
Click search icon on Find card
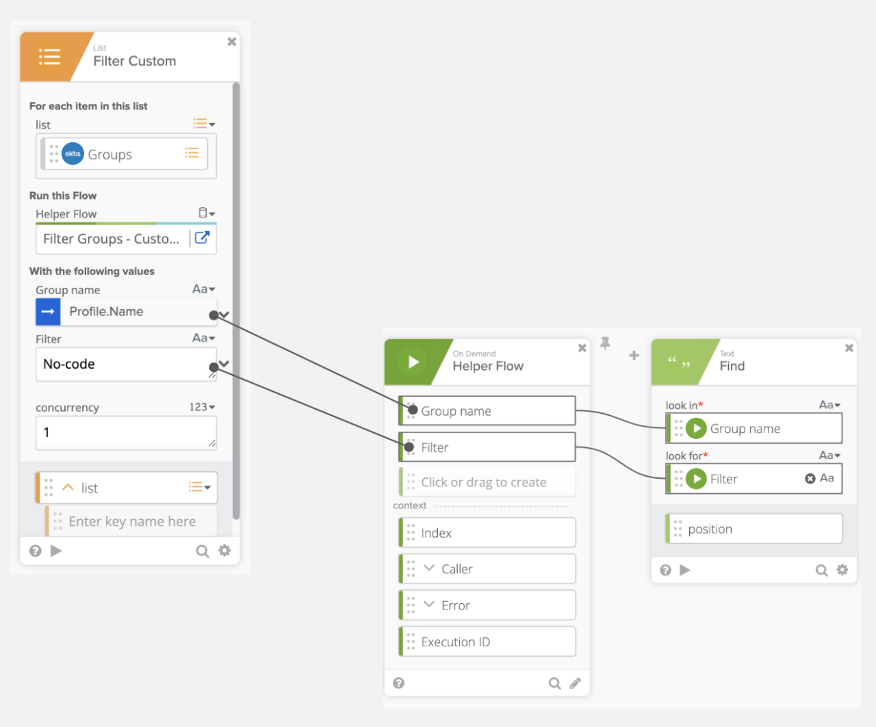[x=822, y=570]
